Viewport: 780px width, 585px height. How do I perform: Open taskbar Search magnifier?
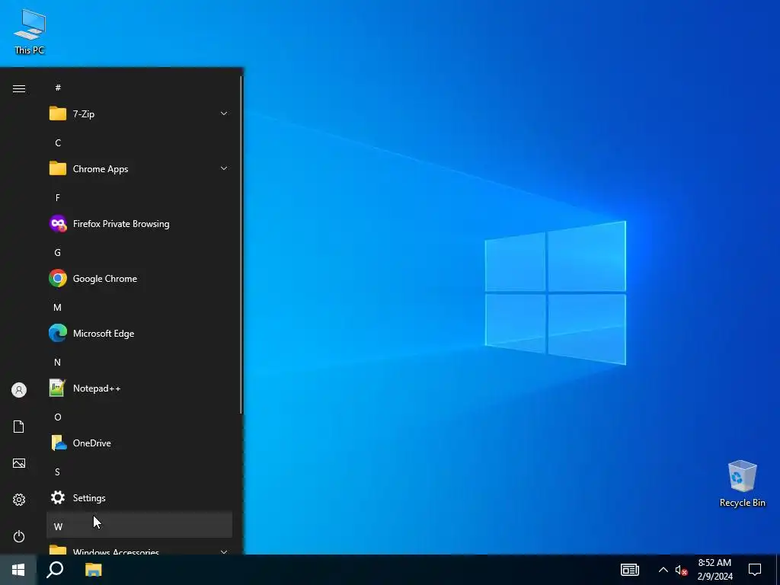55,570
